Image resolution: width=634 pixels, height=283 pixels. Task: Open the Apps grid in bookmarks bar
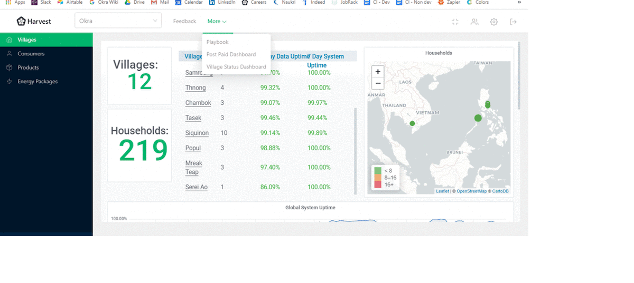(x=8, y=3)
